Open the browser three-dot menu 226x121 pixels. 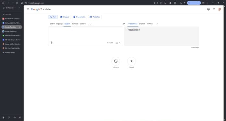click(x=207, y=3)
